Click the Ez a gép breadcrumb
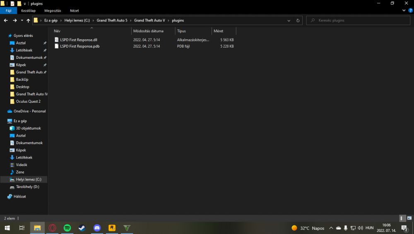The width and height of the screenshot is (414, 234). [51, 20]
